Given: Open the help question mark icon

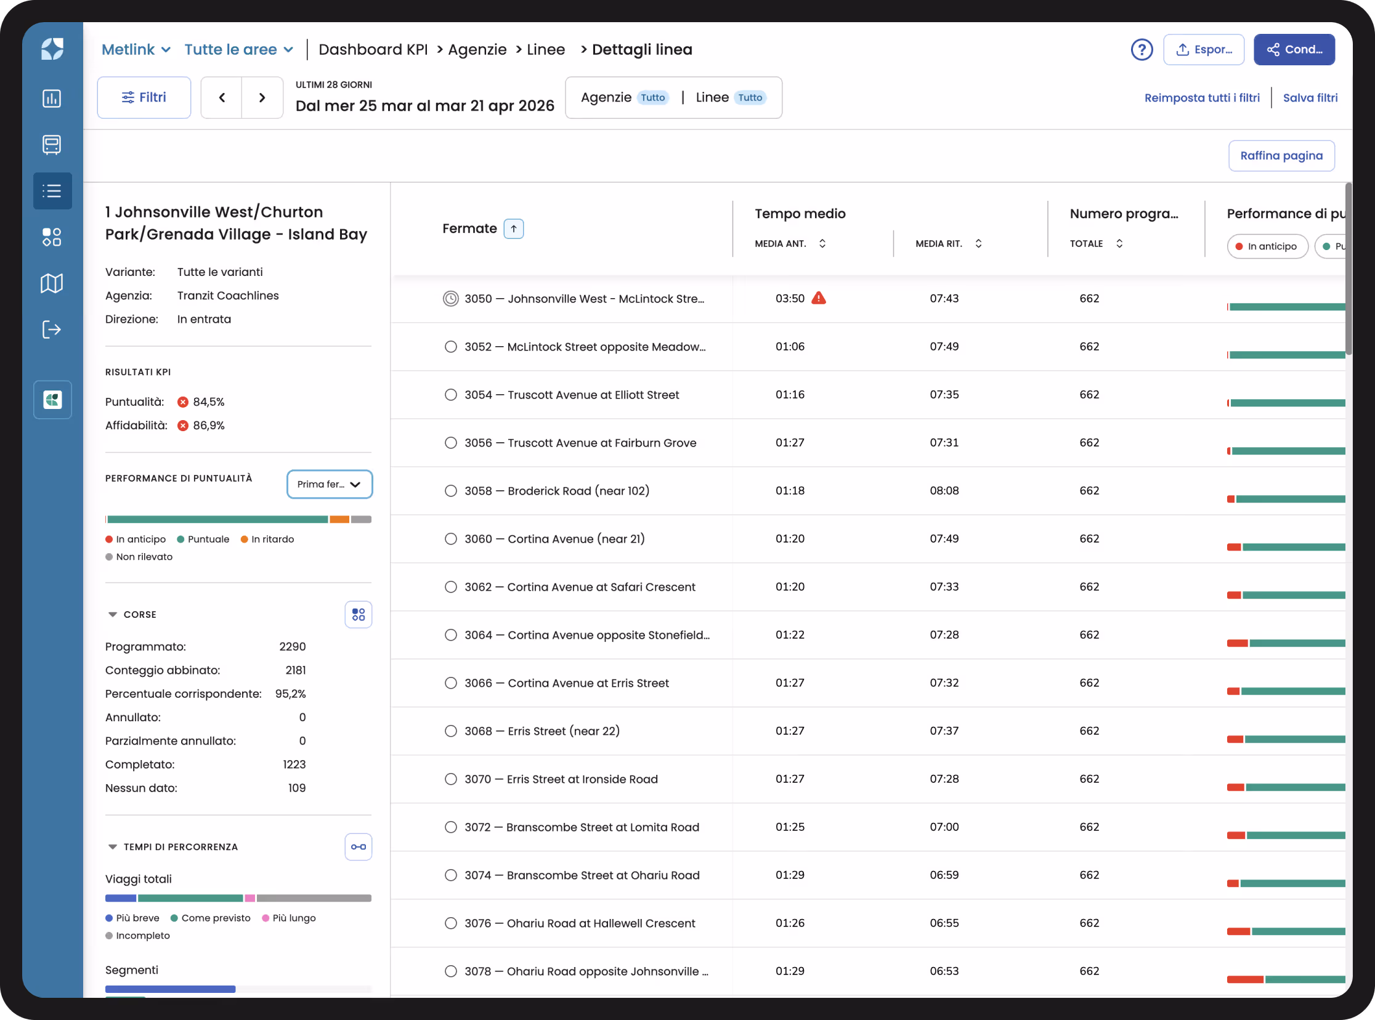Looking at the screenshot, I should pos(1142,49).
